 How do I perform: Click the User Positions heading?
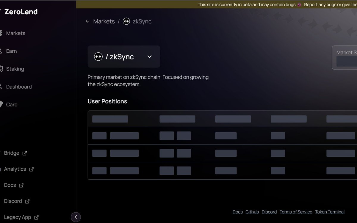[107, 101]
